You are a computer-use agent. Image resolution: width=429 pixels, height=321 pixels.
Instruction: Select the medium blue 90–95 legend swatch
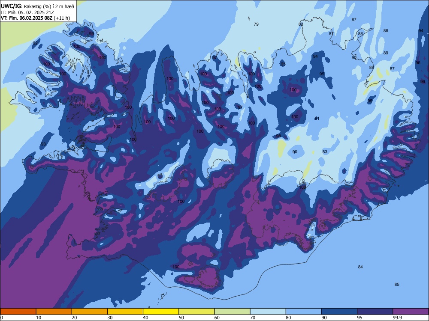[339, 312]
